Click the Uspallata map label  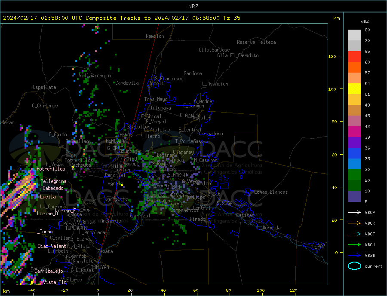(x=44, y=87)
